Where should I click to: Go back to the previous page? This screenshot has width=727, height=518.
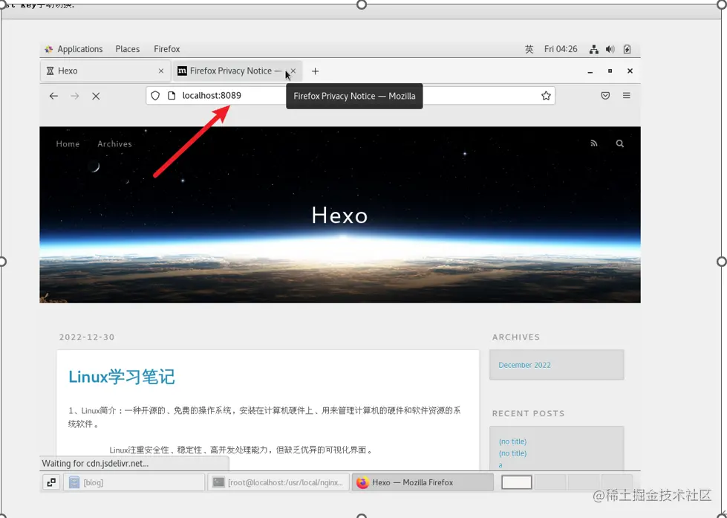[53, 96]
